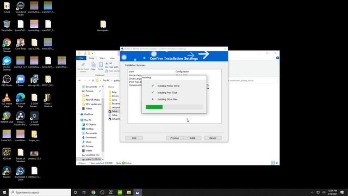Go up one folder in Explorer
The height and width of the screenshot is (196, 348).
coord(93,81)
